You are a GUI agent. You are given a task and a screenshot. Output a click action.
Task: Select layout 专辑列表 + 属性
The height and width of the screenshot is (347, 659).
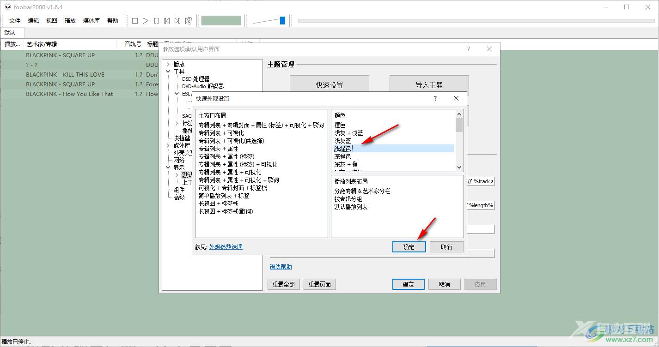(219, 149)
